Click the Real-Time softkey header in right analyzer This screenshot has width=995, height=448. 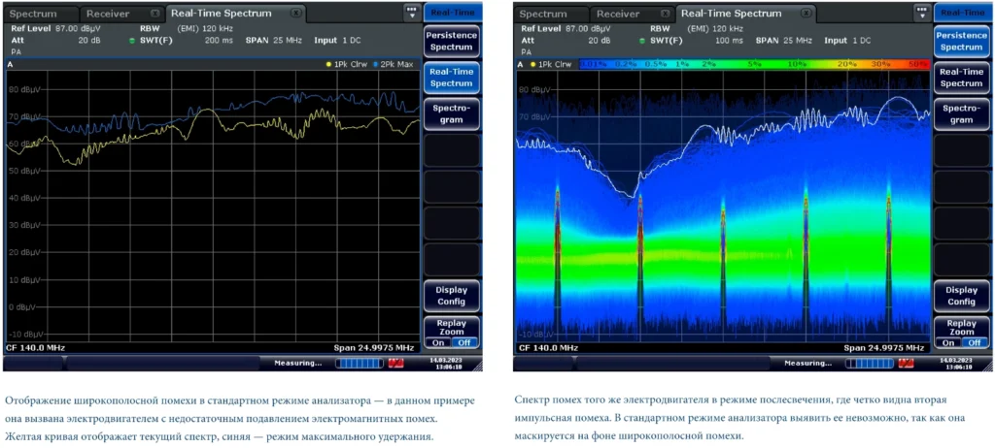point(962,13)
